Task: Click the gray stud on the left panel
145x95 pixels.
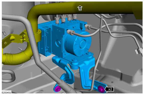Action: [4, 33]
